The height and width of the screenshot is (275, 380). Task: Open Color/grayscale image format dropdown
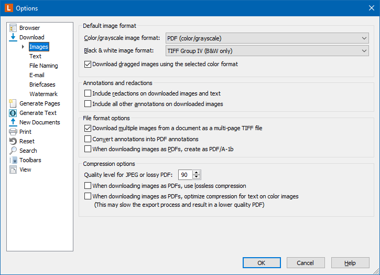[267, 38]
